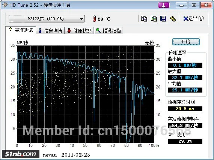Switch to the 错误扫描 error scan tab
The image size is (214, 160).
click(108, 31)
